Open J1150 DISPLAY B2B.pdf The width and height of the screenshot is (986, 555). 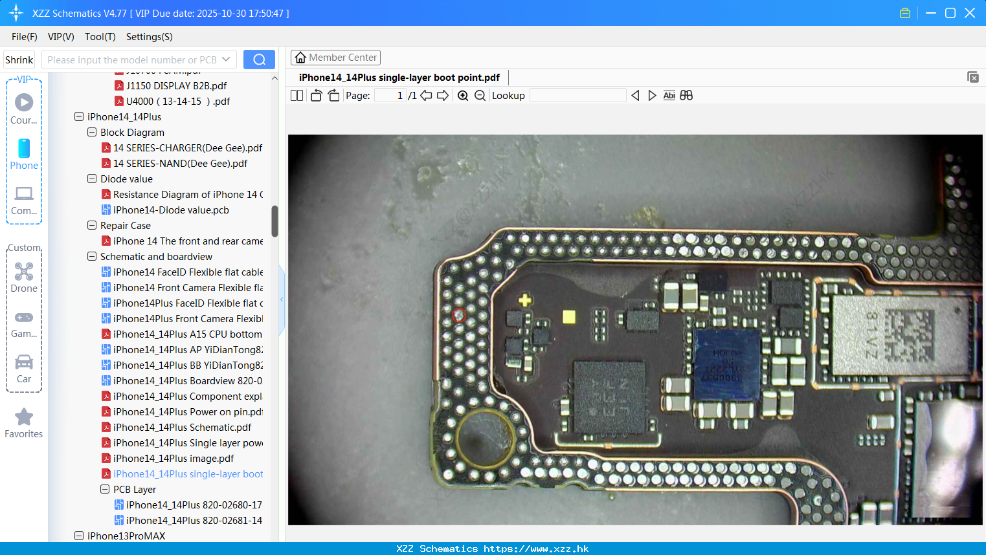pyautogui.click(x=170, y=86)
